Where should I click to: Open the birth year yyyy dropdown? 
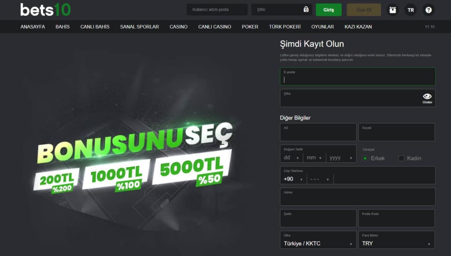tap(341, 158)
